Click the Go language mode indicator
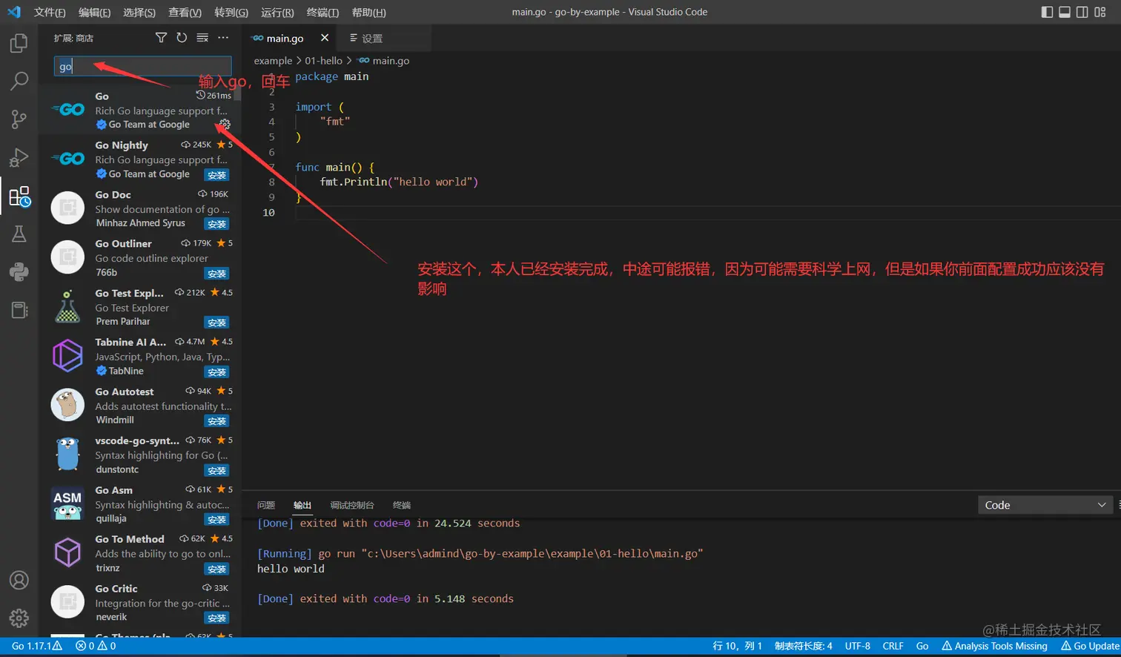This screenshot has height=657, width=1121. pos(922,646)
